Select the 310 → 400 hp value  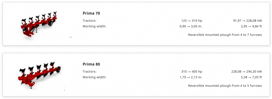(192, 71)
